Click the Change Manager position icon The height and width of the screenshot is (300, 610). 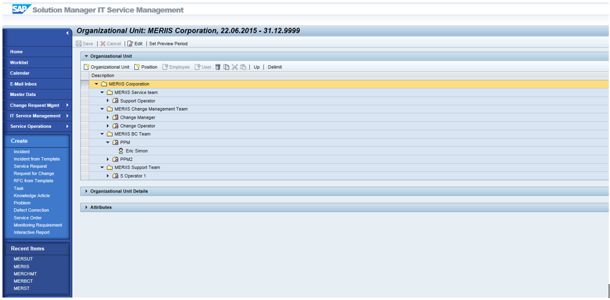[x=115, y=117]
